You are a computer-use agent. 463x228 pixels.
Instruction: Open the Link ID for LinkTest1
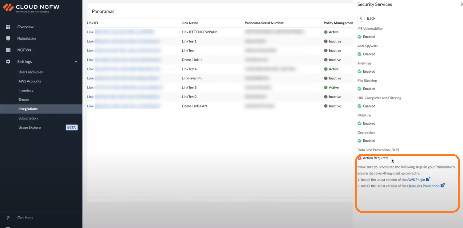tap(123, 41)
